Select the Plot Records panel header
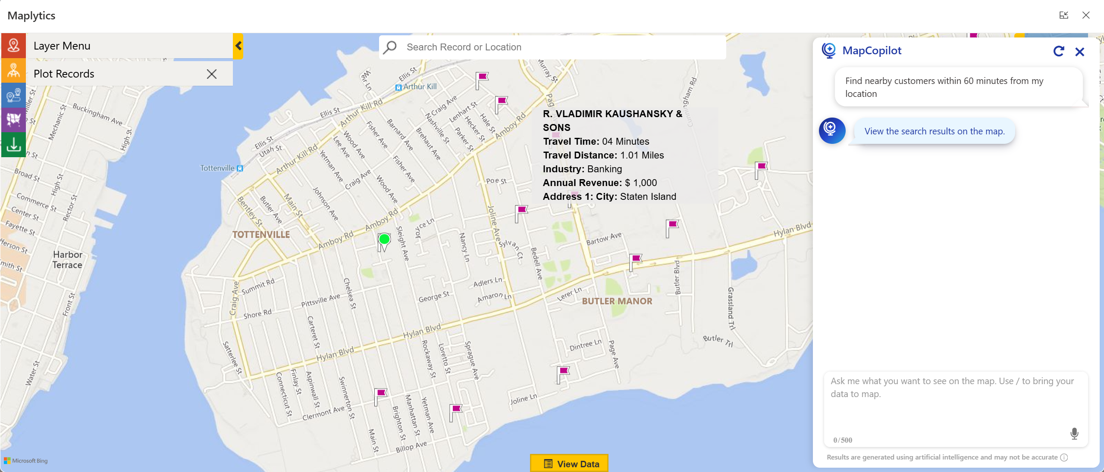The image size is (1104, 472). coord(64,74)
